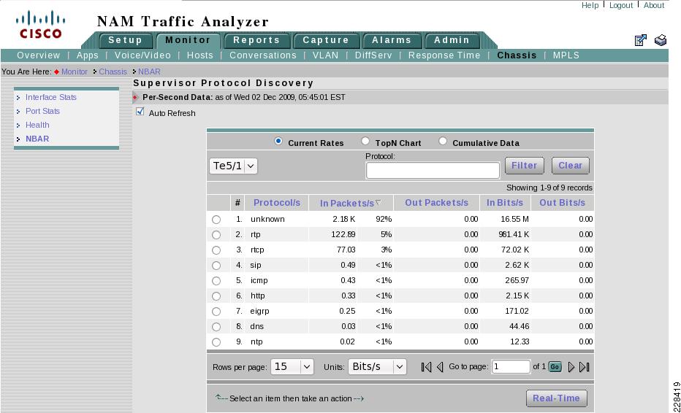Select the Cumulative Data radio button
The width and height of the screenshot is (681, 413).
pos(443,141)
